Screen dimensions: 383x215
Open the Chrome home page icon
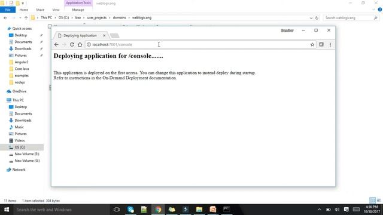(x=80, y=45)
